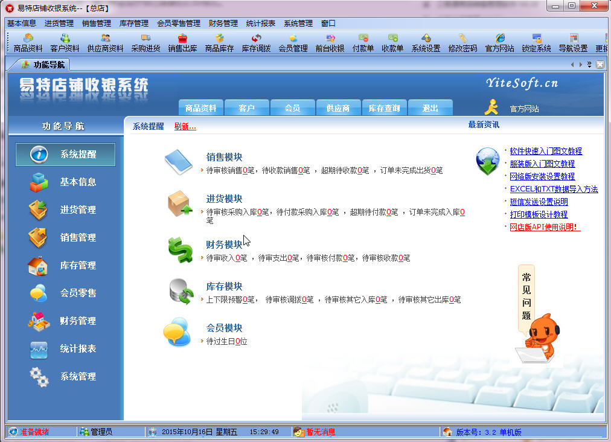
Task: Open 系统设置 toolbar icon
Action: tap(426, 43)
